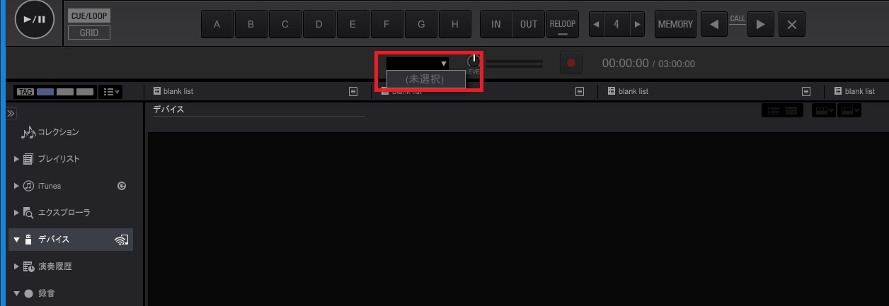Select the (未選択) option
The image size is (889, 306).
[x=425, y=79]
